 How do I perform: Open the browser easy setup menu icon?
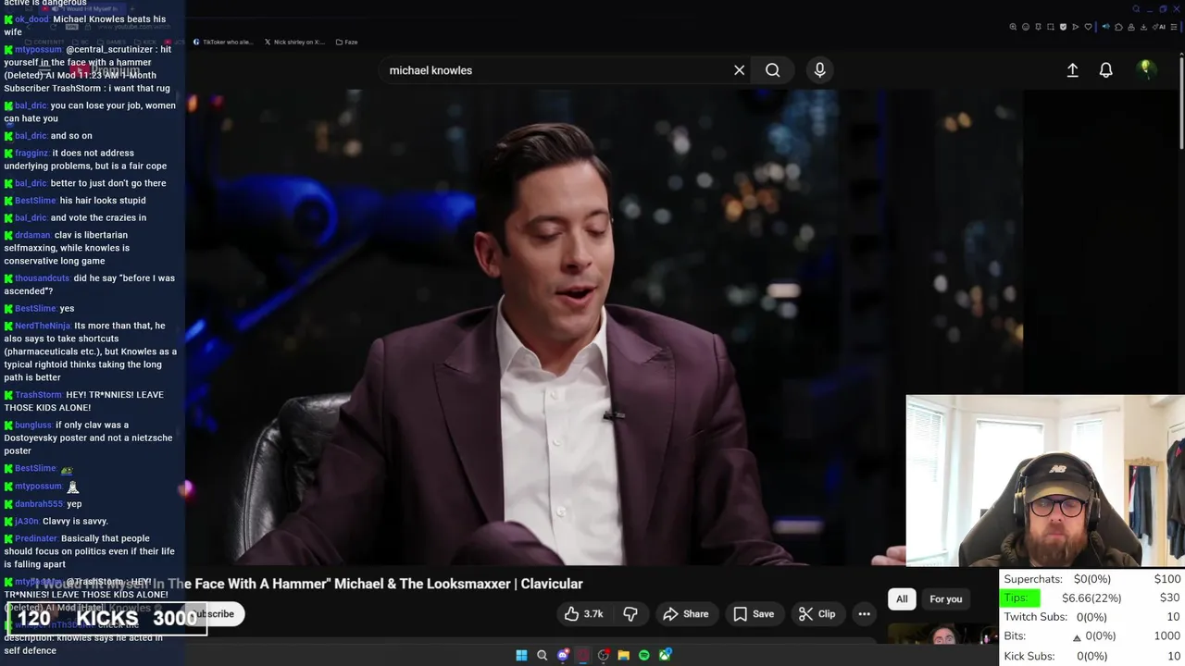pyautogui.click(x=1174, y=27)
